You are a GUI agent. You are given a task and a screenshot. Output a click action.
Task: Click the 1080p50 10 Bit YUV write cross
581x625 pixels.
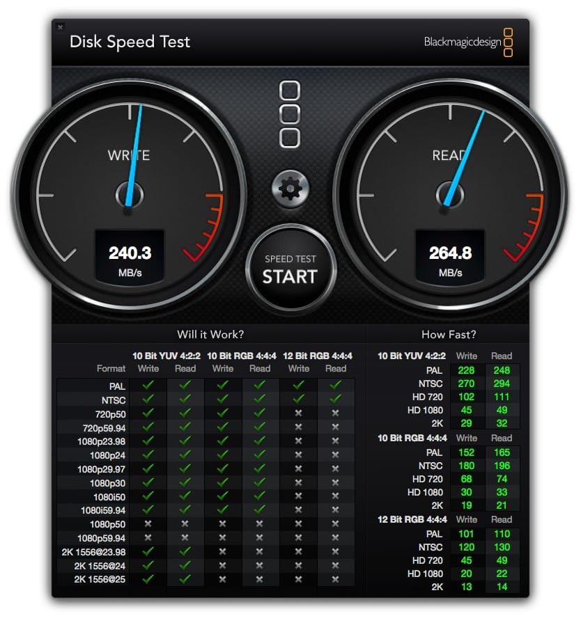pyautogui.click(x=148, y=523)
